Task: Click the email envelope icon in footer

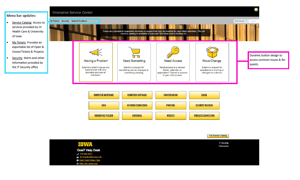Action: point(77,157)
